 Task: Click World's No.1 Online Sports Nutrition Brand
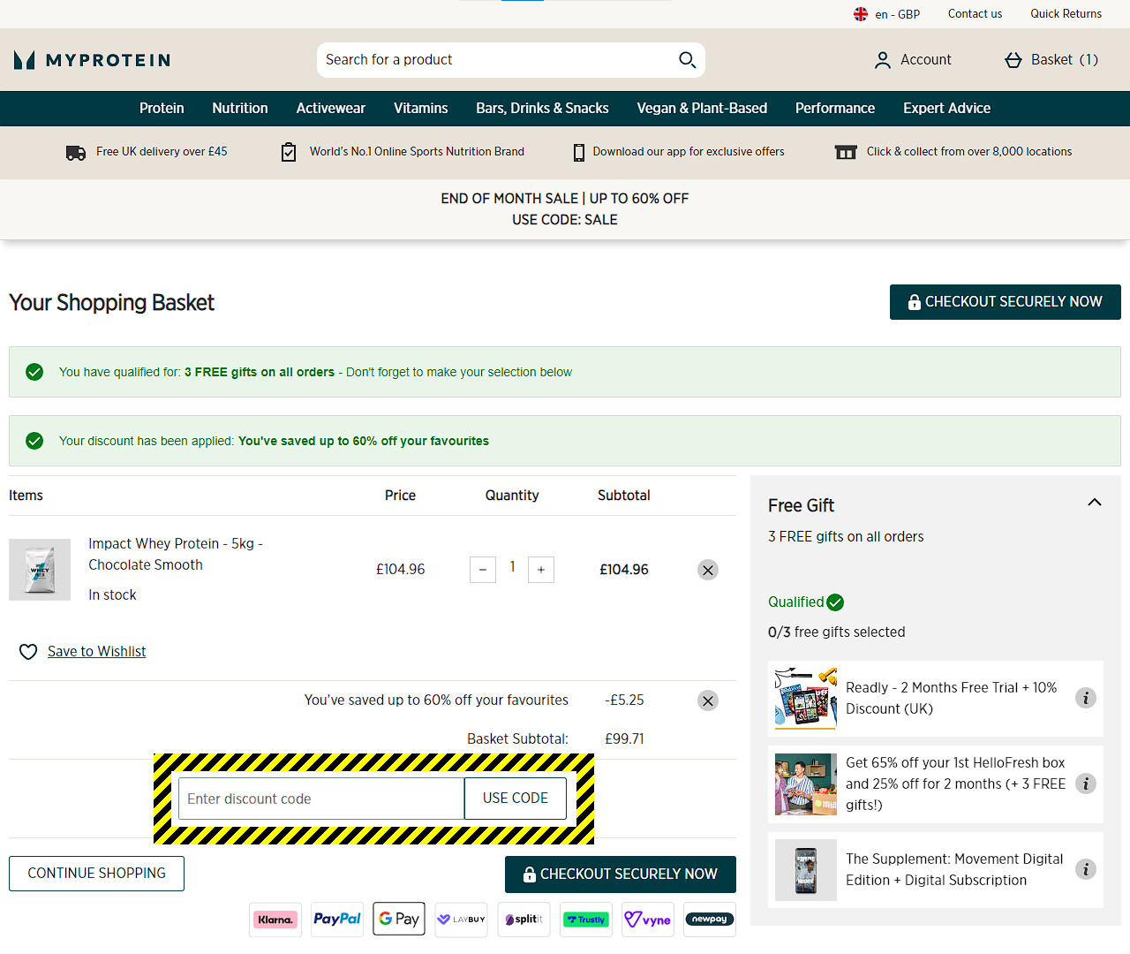[417, 152]
